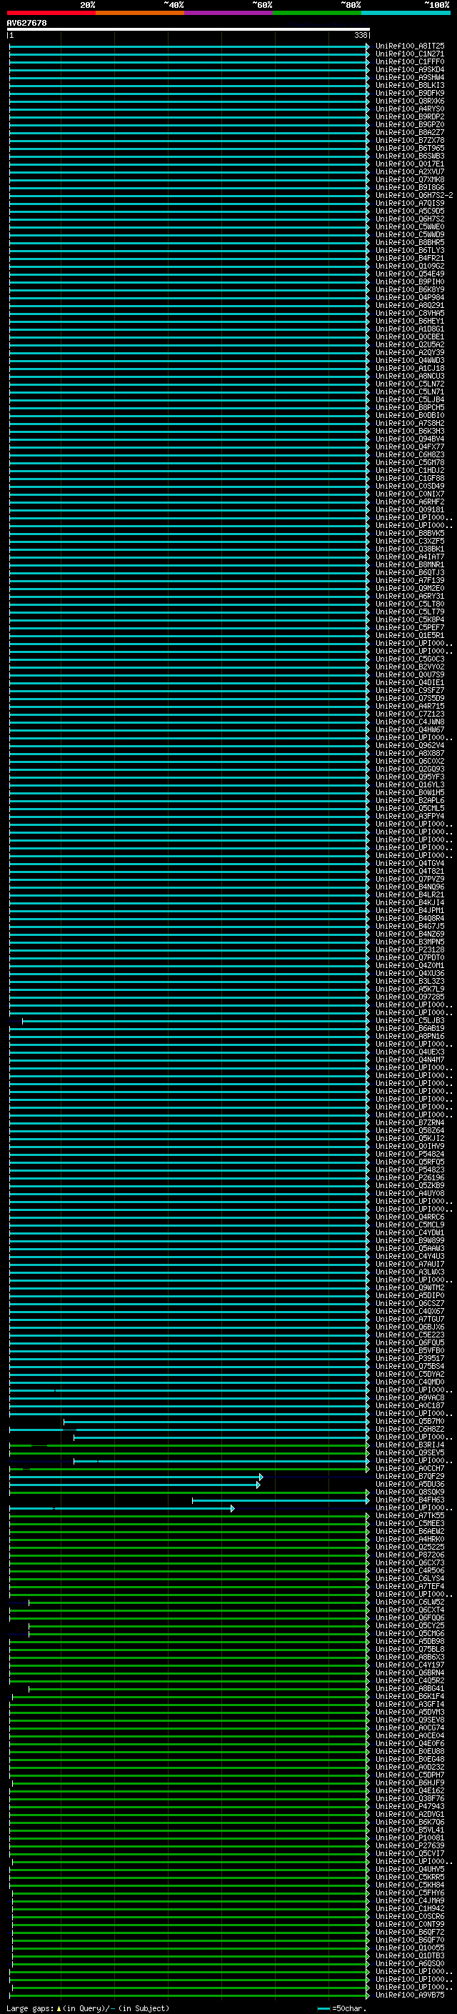
Task: Click the orange ~40% identity legend bar
Action: (x=140, y=13)
